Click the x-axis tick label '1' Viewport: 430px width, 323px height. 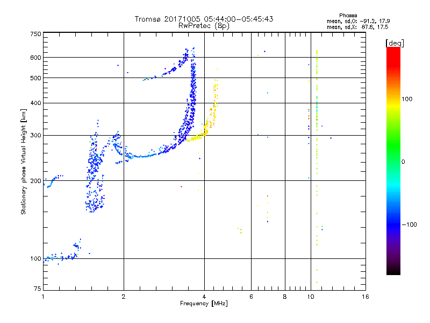coord(43,297)
